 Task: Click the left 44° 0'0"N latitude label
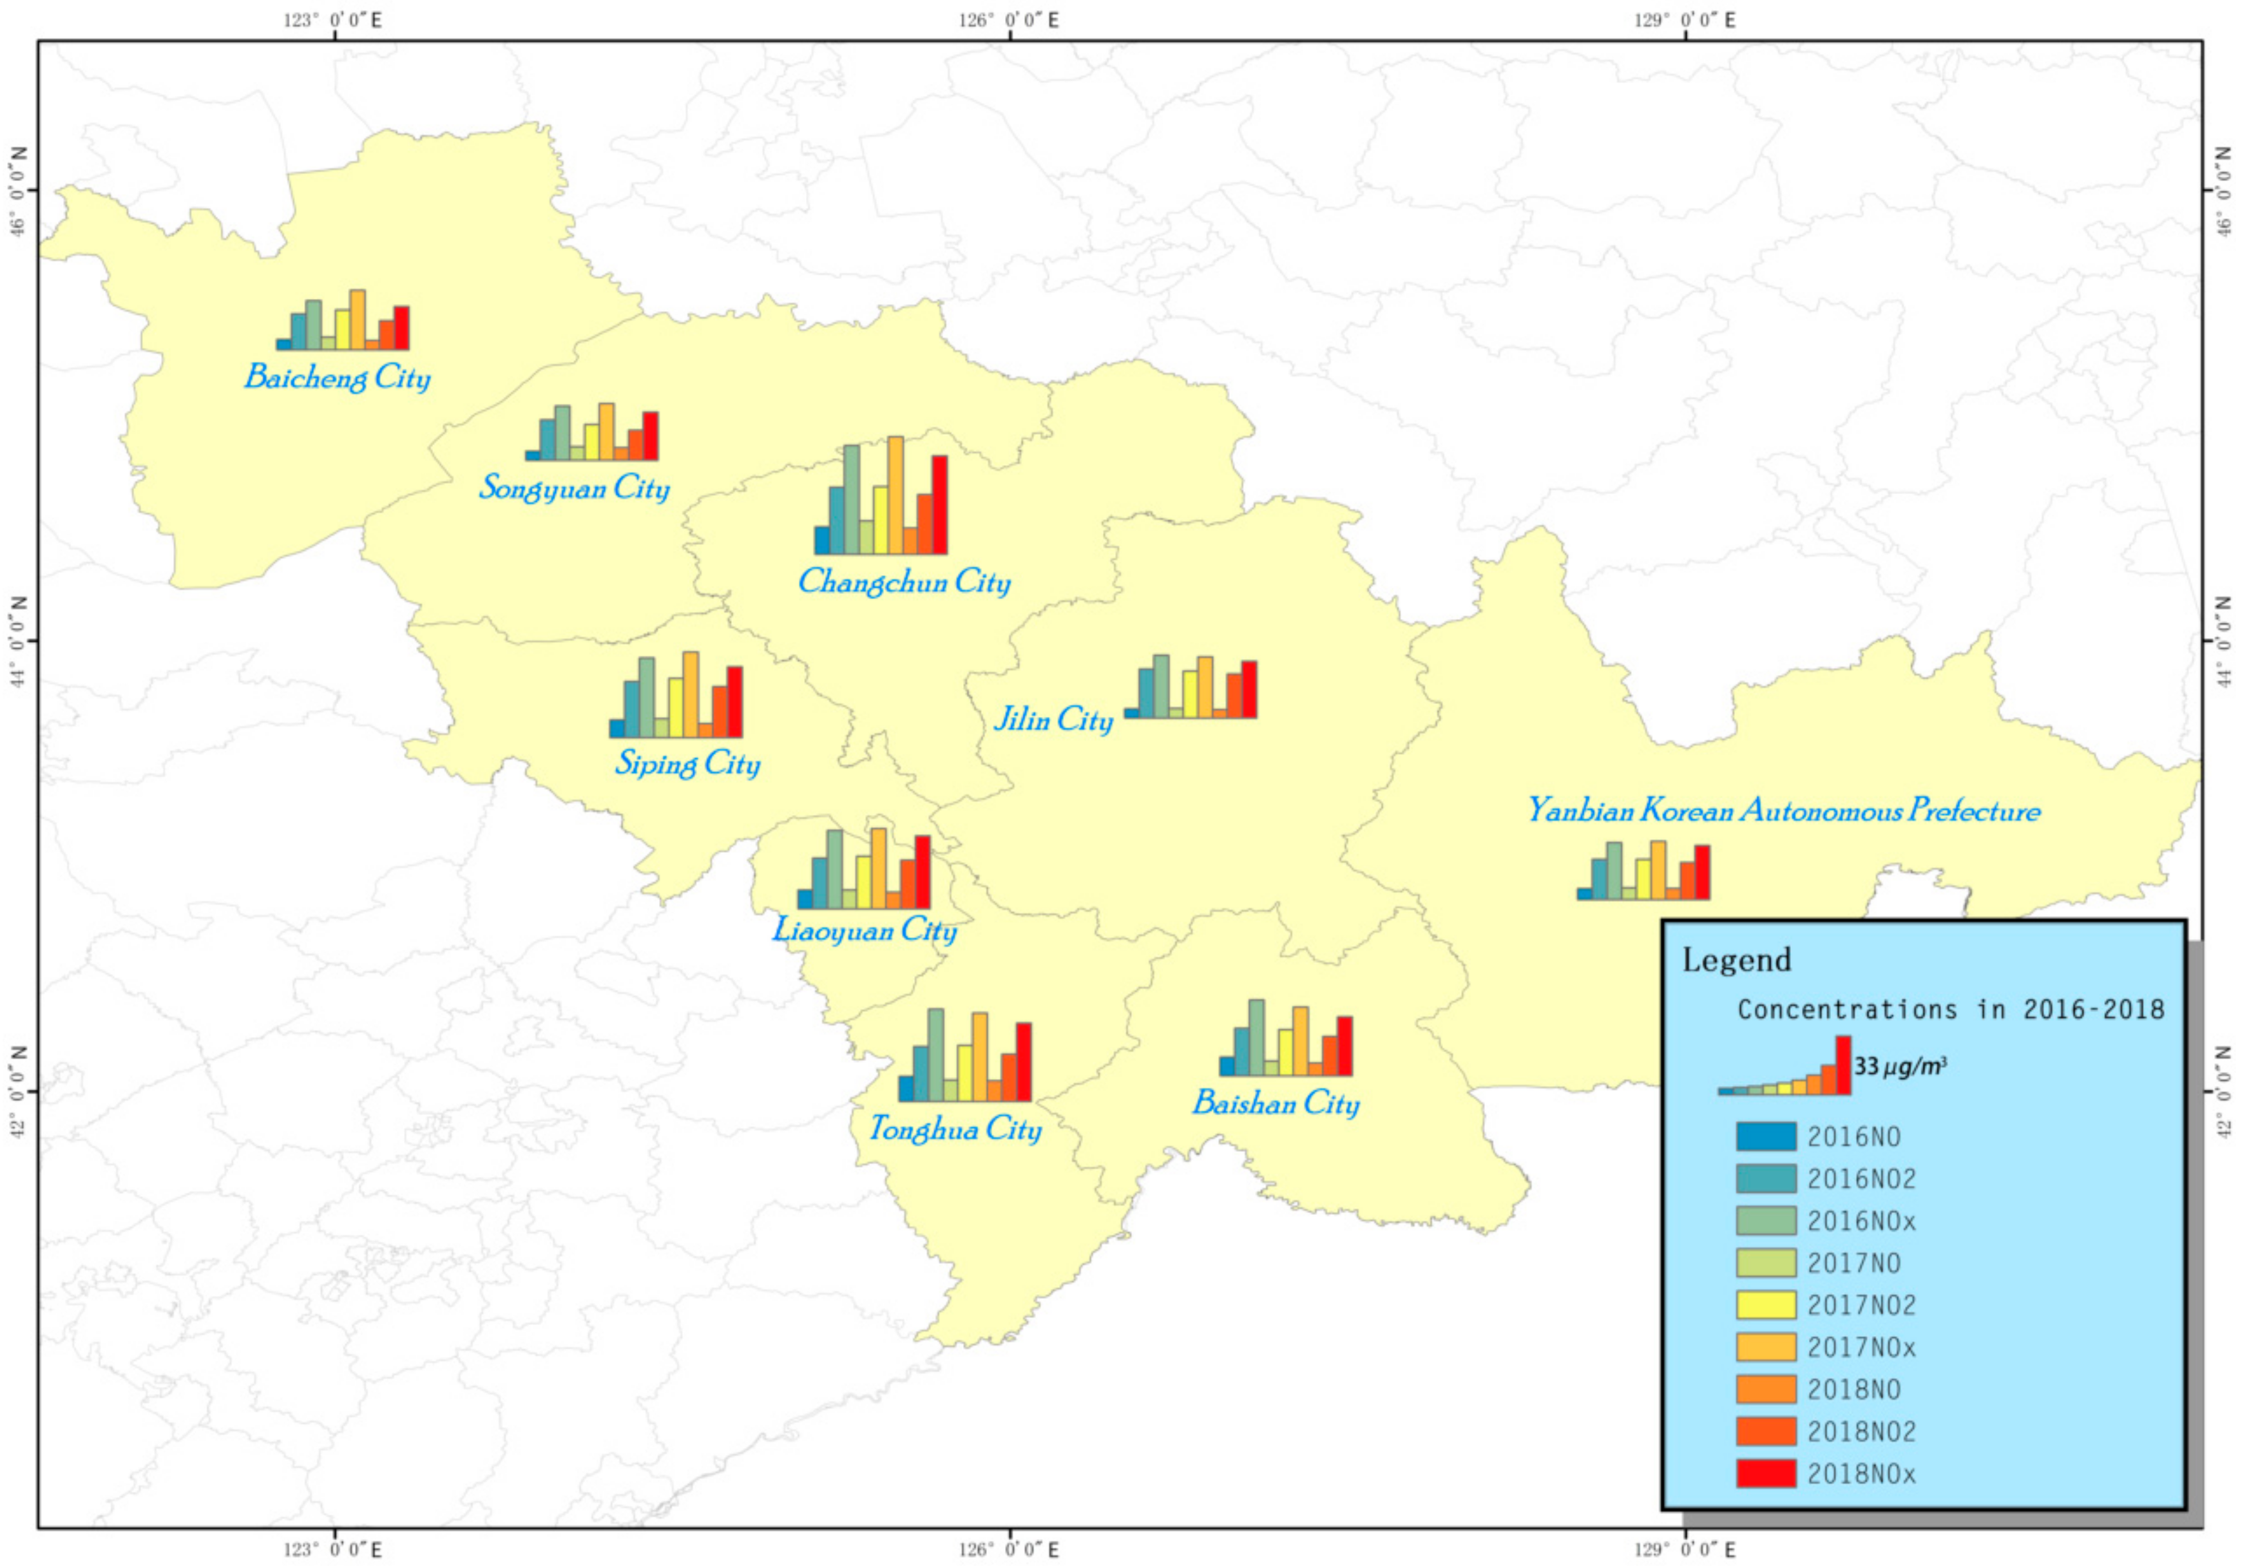[x=19, y=642]
